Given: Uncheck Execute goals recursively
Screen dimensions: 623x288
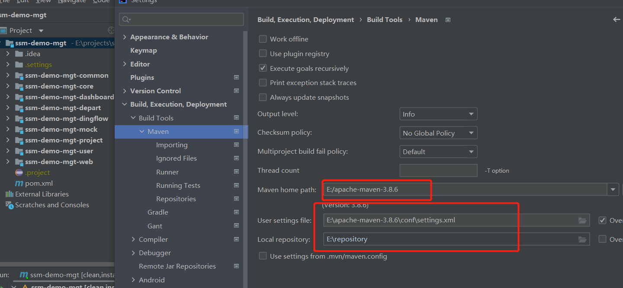Looking at the screenshot, I should click(x=263, y=68).
